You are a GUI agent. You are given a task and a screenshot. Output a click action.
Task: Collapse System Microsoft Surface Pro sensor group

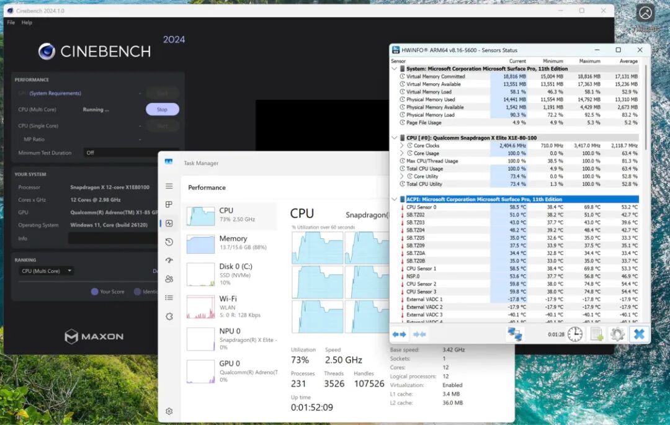(395, 69)
